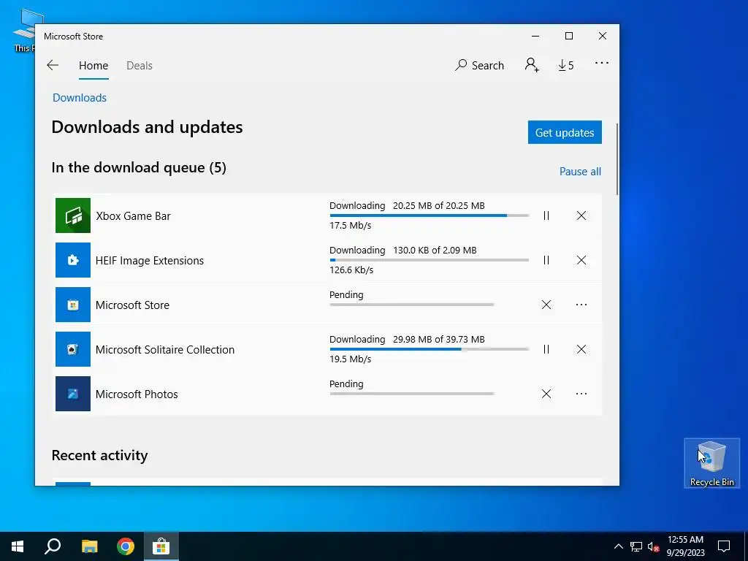748x561 pixels.
Task: Open the Windows Start menu
Action: click(18, 546)
